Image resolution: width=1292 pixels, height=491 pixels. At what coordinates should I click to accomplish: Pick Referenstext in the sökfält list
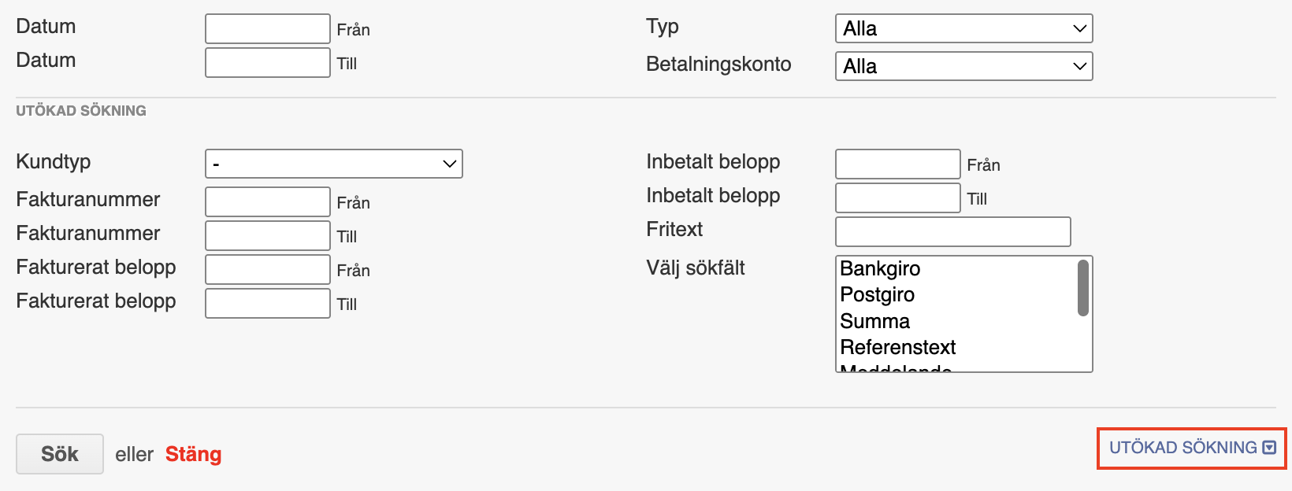[x=898, y=348]
